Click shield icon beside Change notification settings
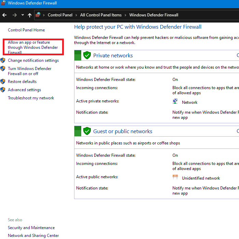This screenshot has width=239, height=239. click(x=3, y=60)
